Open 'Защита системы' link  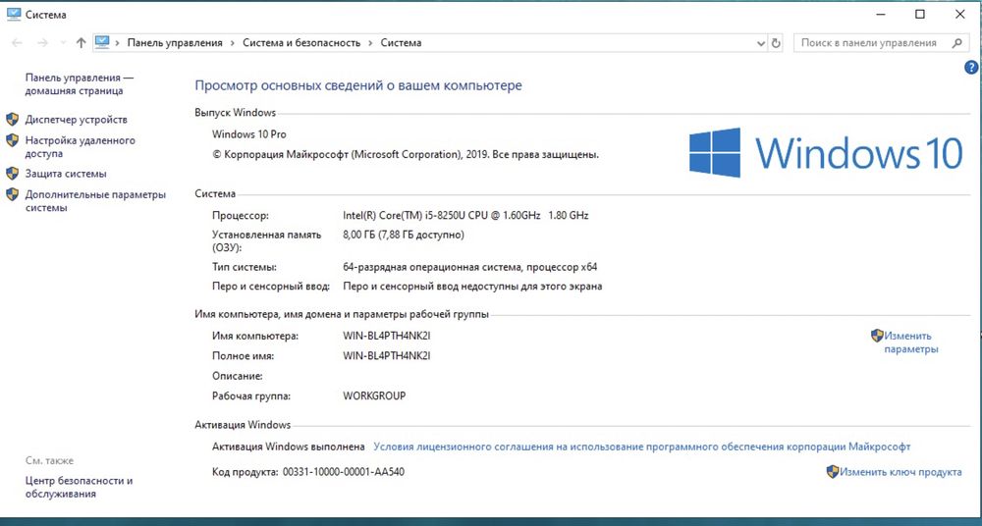66,174
